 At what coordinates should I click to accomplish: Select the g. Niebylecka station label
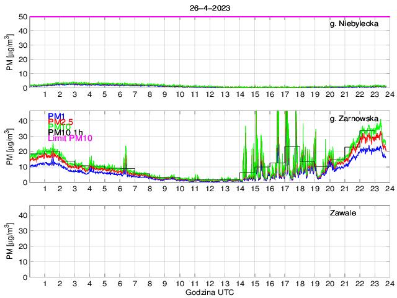[x=354, y=24]
